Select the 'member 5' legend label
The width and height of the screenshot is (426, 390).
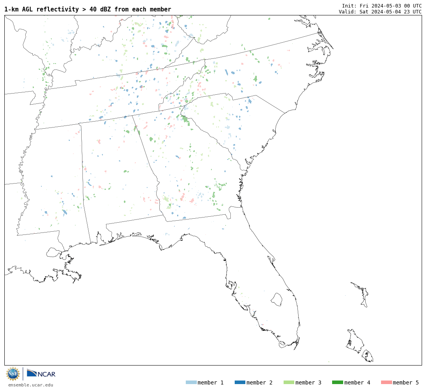click(406, 382)
